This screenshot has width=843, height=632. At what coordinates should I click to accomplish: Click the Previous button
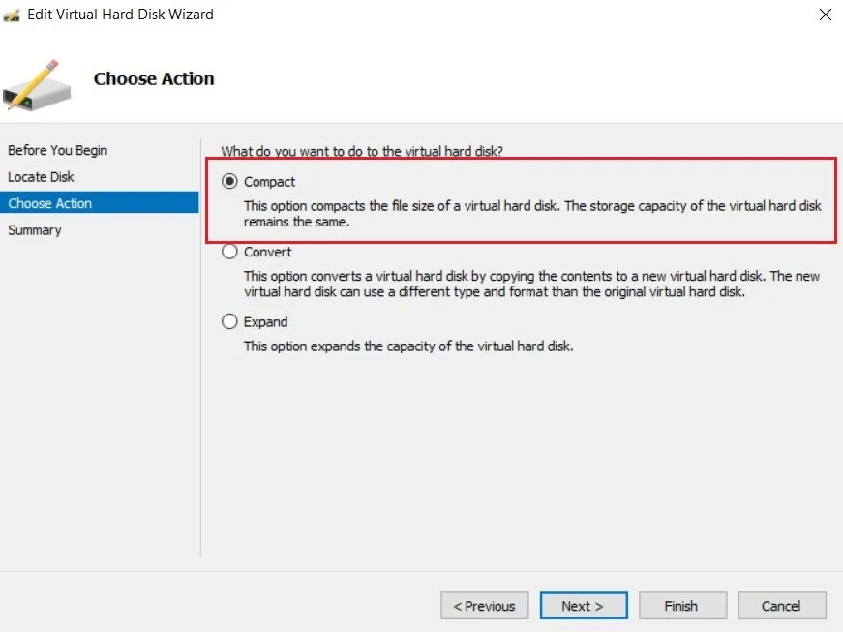pyautogui.click(x=484, y=606)
